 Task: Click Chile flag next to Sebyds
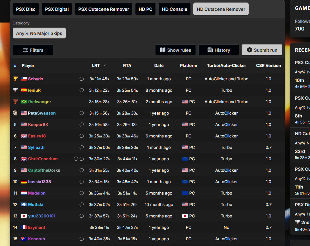pyautogui.click(x=24, y=79)
